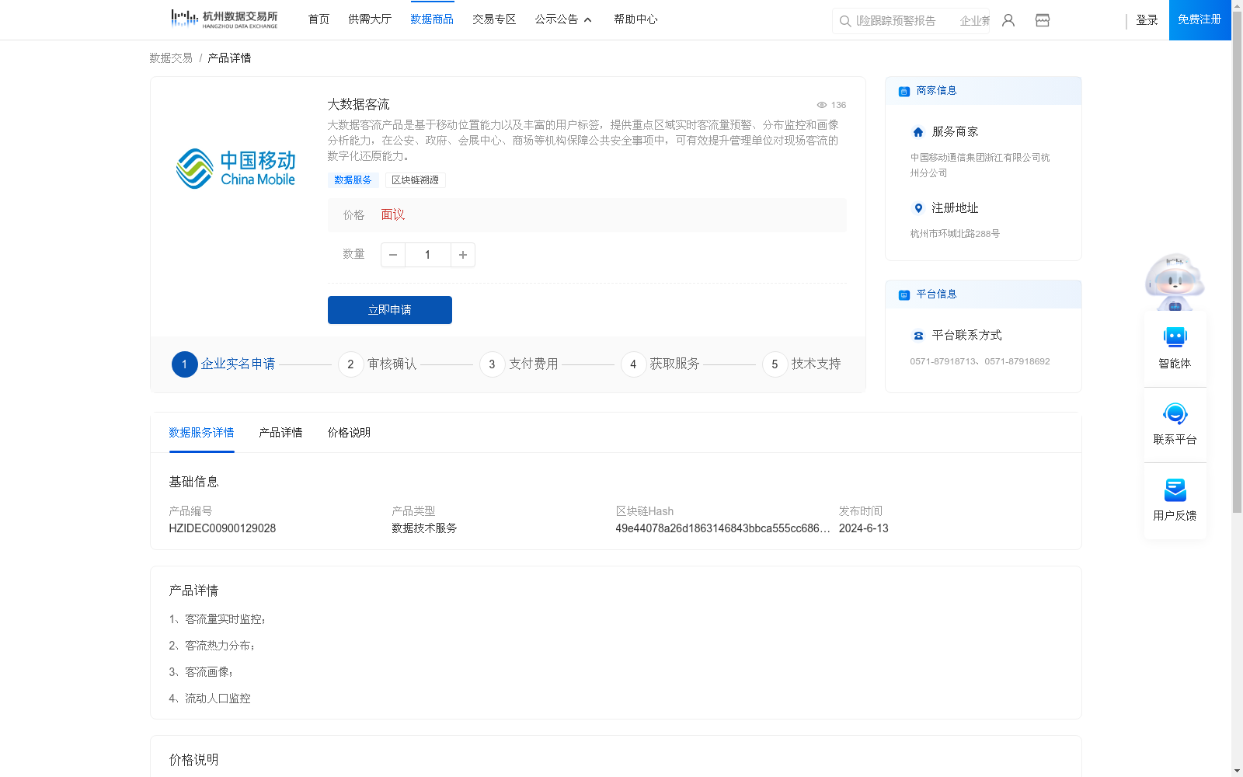Open the 用户反馈 feedback icon

[x=1175, y=490]
